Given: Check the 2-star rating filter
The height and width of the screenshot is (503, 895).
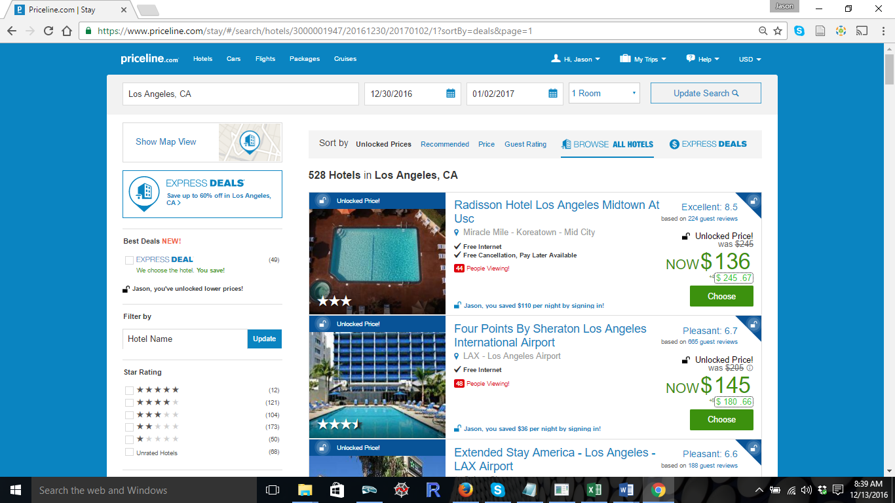Looking at the screenshot, I should point(129,427).
